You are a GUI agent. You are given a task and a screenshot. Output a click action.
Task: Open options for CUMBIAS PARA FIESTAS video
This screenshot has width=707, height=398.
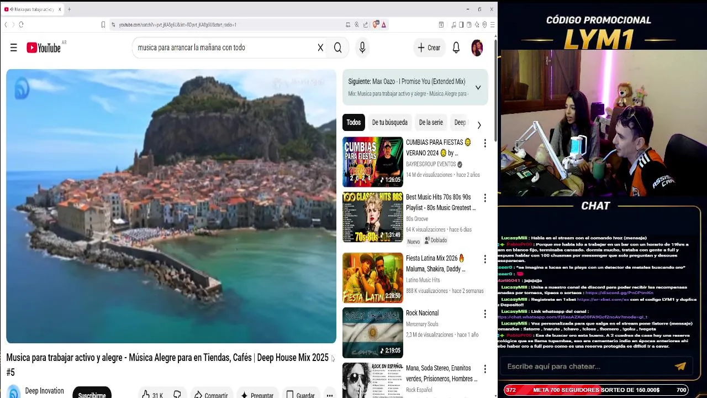[x=485, y=143]
